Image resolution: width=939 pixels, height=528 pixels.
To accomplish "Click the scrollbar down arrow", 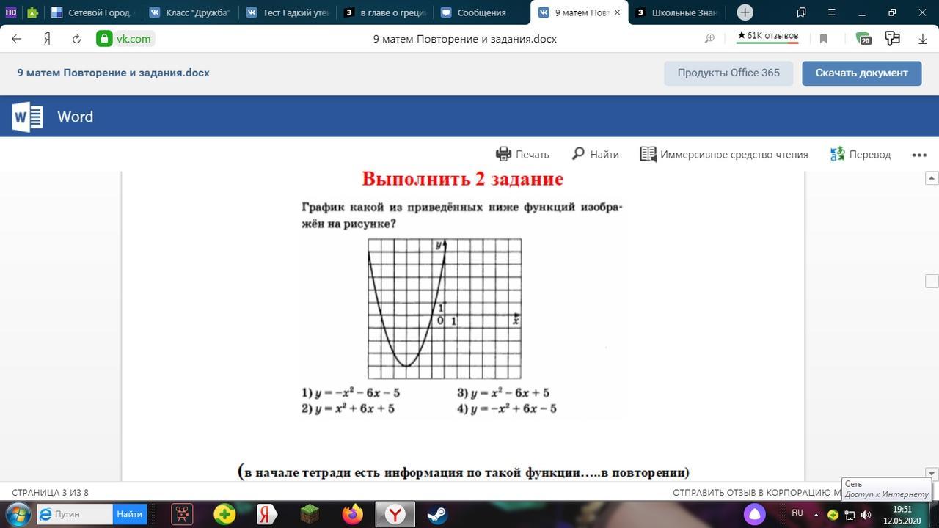I will (932, 474).
